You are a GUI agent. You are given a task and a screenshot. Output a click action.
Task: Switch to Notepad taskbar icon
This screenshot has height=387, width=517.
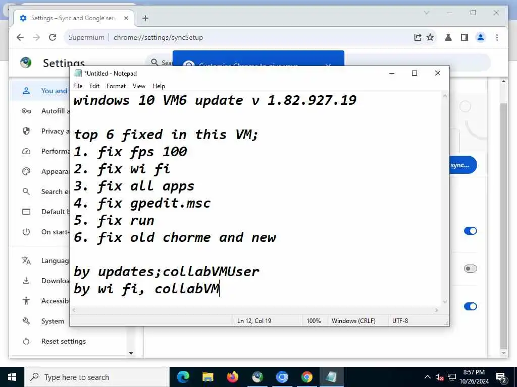[x=331, y=377]
